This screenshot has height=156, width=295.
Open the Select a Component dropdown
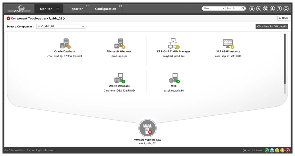click(61, 26)
